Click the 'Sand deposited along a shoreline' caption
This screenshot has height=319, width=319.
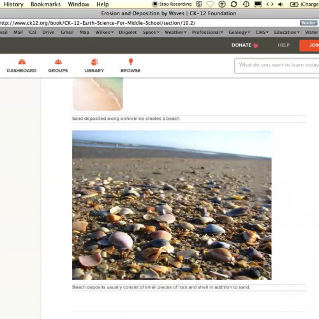click(126, 119)
